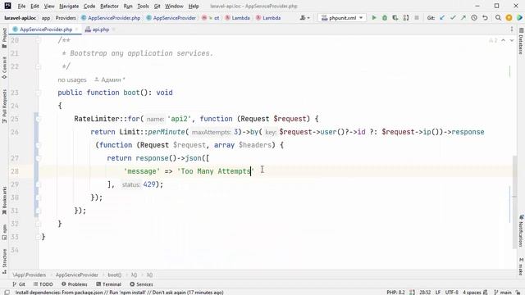
Task: Open the File menu
Action: coord(21,6)
